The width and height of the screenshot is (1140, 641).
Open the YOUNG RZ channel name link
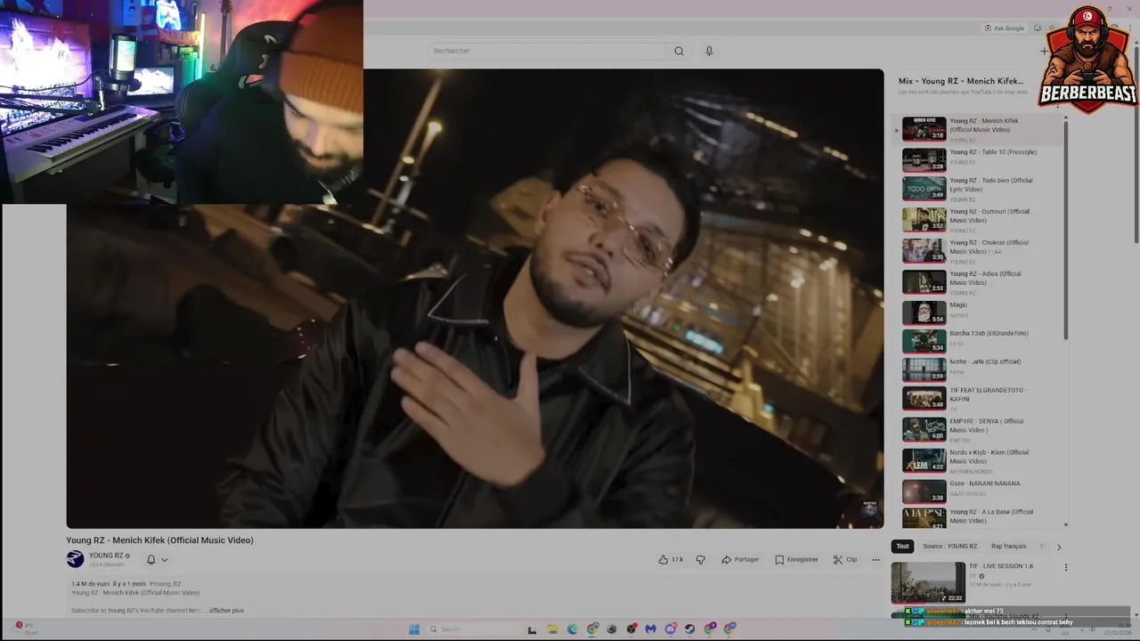pyautogui.click(x=106, y=556)
